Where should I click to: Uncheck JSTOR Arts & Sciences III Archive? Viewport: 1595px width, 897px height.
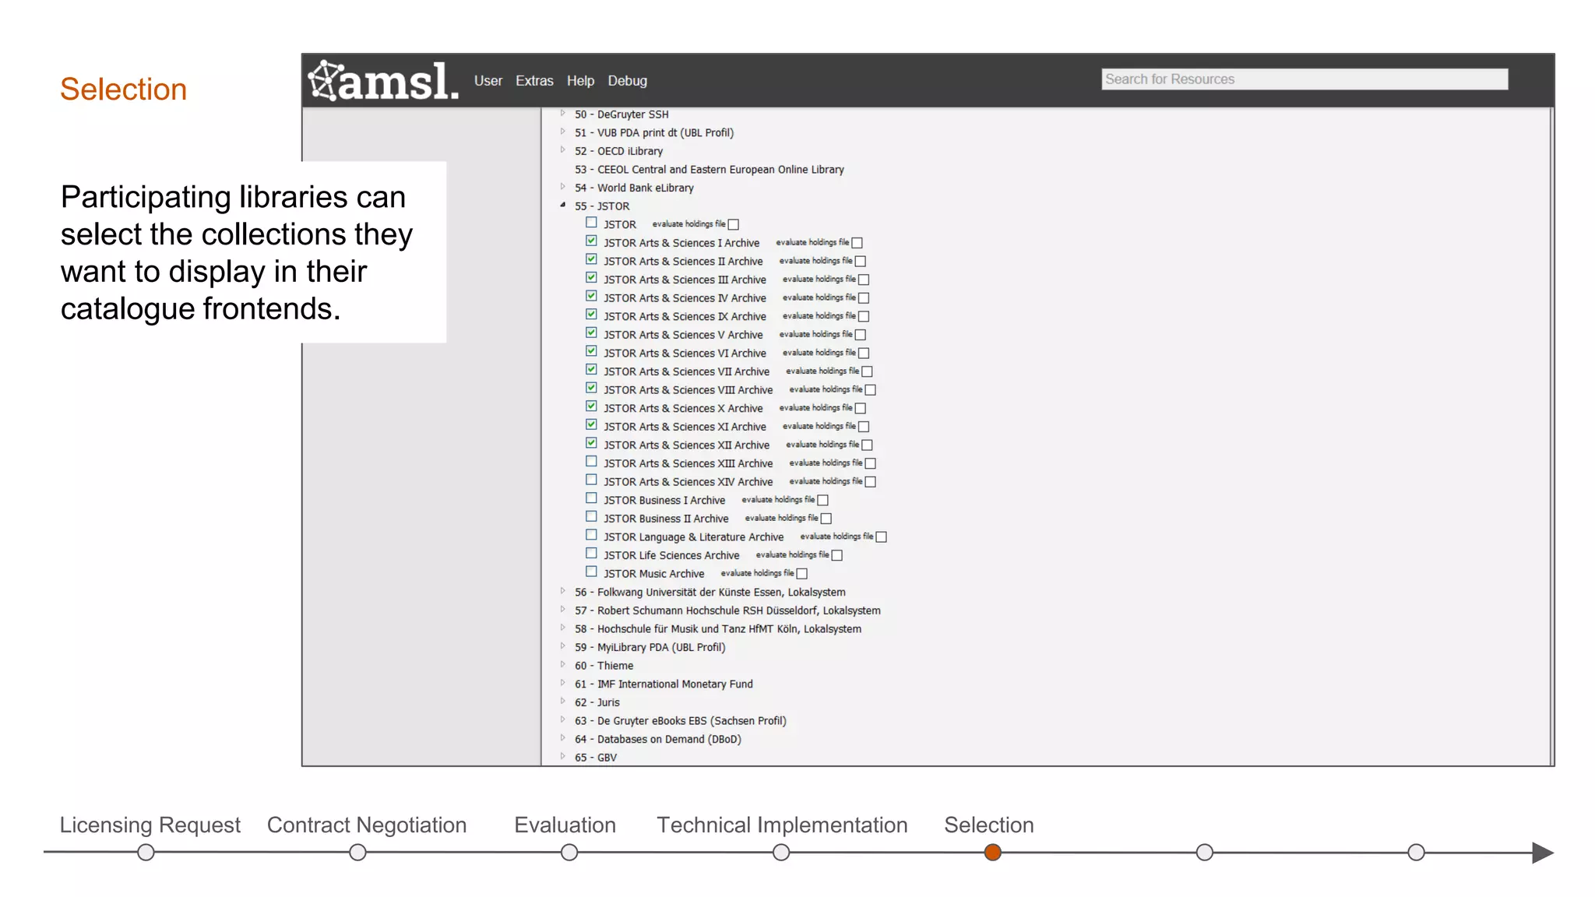coord(591,278)
